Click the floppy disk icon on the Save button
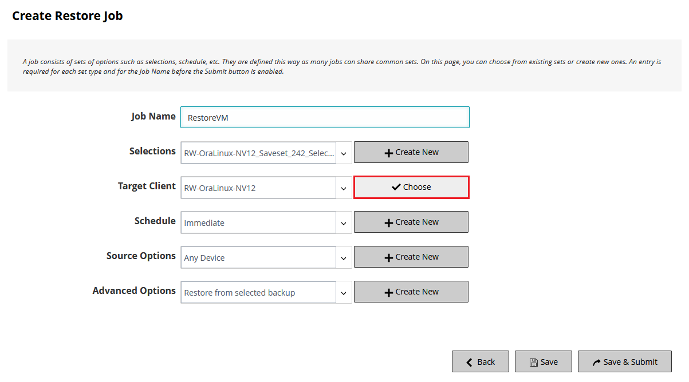The image size is (689, 382). 532,361
